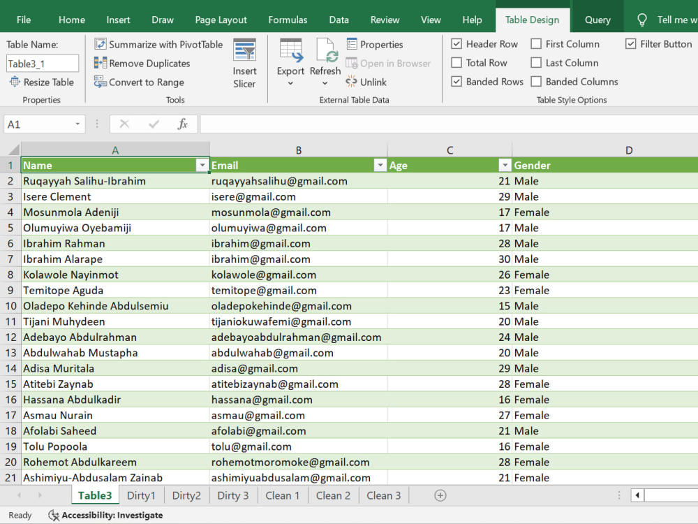Click the Enter checkmark in formula bar
The height and width of the screenshot is (524, 698).
coord(154,124)
